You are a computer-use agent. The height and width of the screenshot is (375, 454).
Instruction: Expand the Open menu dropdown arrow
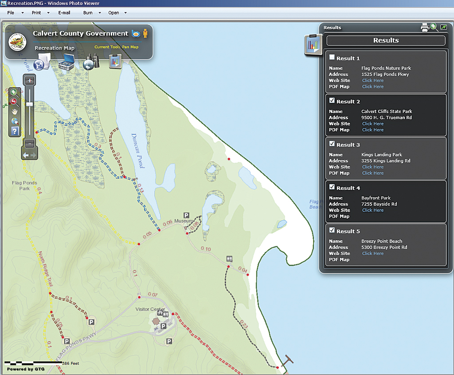[x=125, y=13]
